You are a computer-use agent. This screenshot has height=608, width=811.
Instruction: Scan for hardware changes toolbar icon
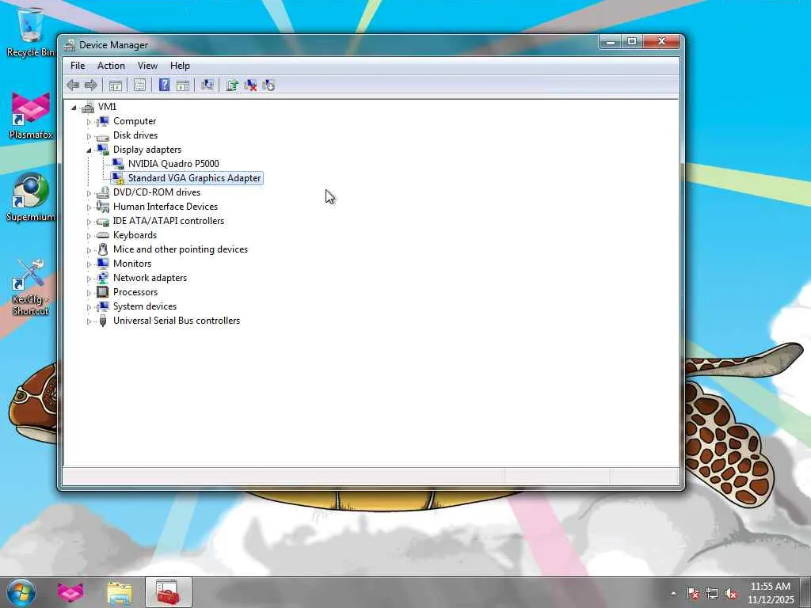(x=208, y=85)
